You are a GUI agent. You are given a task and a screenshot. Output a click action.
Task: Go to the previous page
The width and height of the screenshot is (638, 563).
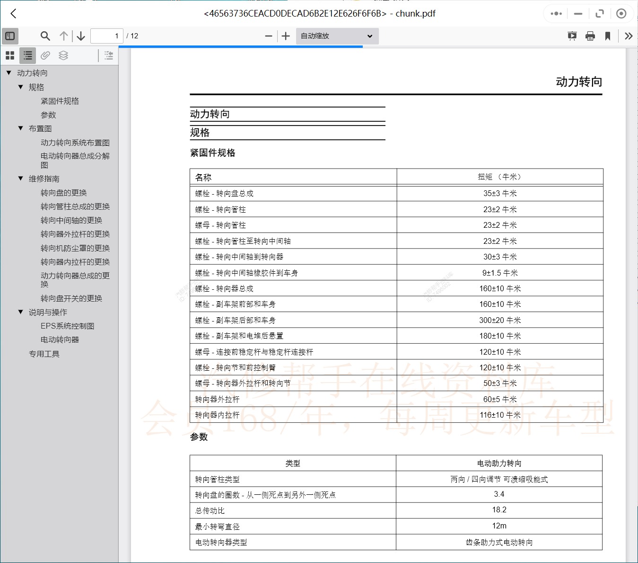point(64,36)
